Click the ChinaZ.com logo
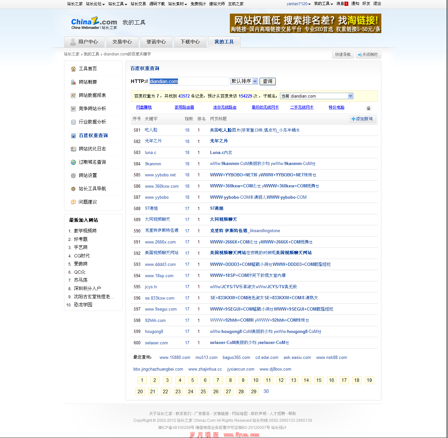Screen dimensions: 448x438 point(94,23)
